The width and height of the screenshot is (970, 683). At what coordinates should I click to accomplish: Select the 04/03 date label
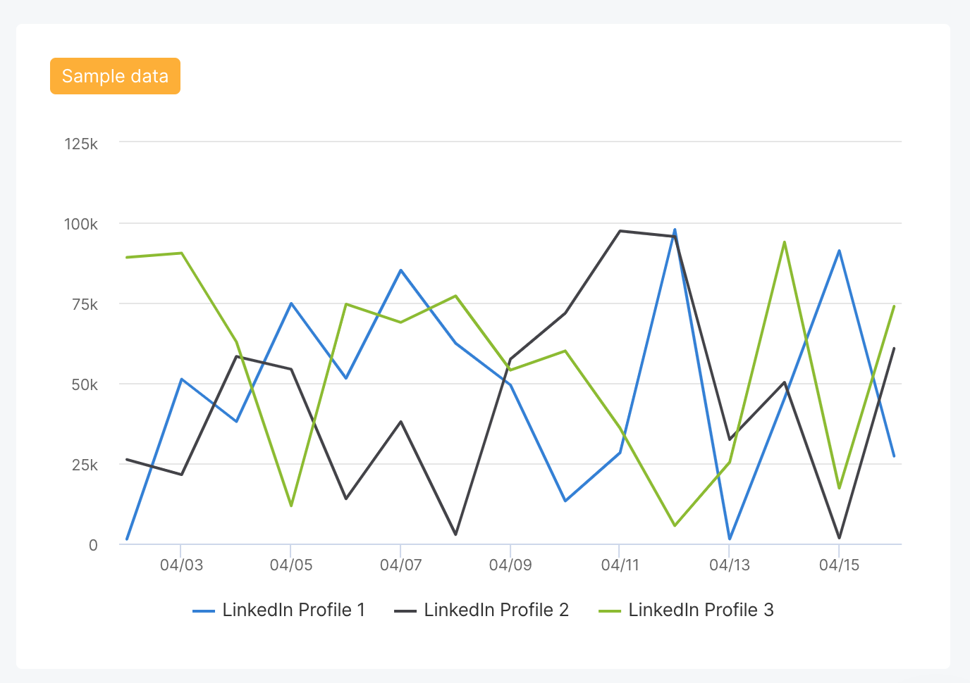[180, 565]
